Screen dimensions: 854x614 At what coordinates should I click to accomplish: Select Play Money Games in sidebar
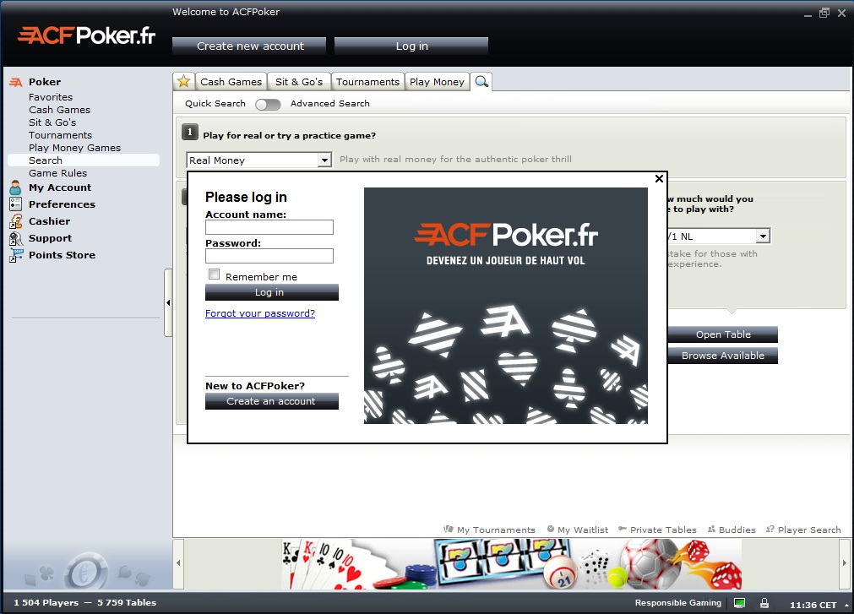(x=74, y=148)
